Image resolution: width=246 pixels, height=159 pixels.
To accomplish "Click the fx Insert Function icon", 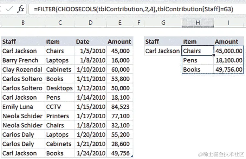I will (x=21, y=9).
